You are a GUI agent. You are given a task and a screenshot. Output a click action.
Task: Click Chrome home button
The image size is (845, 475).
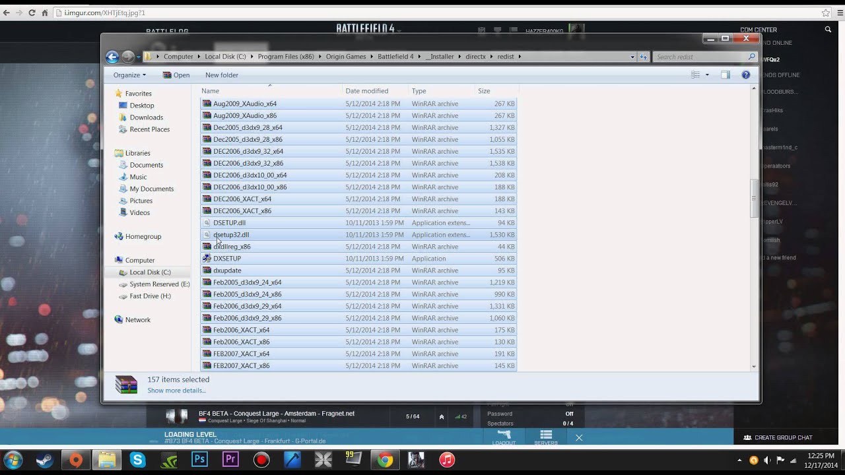(x=45, y=13)
